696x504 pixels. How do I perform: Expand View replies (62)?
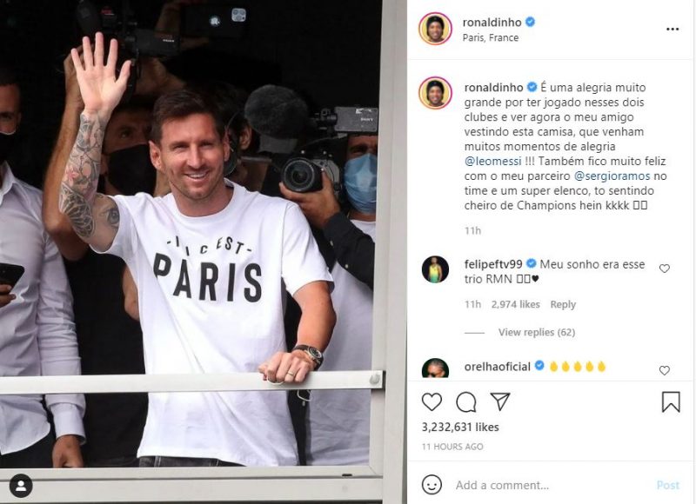(x=536, y=332)
